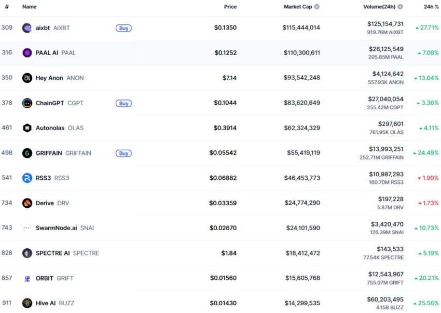Sort the table by 24h % header
The width and height of the screenshot is (441, 313).
431,7
